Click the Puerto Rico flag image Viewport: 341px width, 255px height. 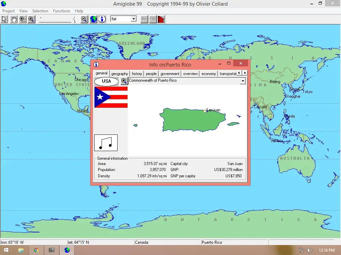[111, 97]
